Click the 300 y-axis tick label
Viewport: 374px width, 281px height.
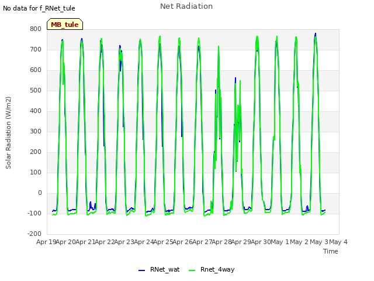[36, 131]
